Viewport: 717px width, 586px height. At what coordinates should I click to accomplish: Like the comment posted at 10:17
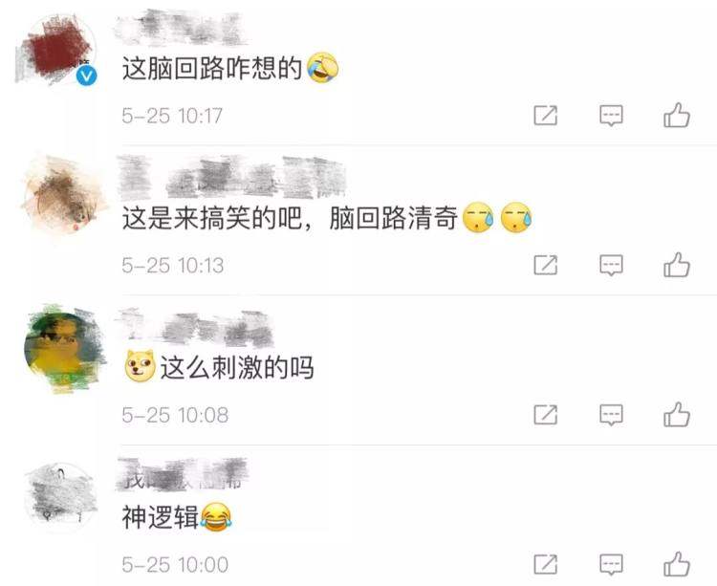tap(677, 115)
